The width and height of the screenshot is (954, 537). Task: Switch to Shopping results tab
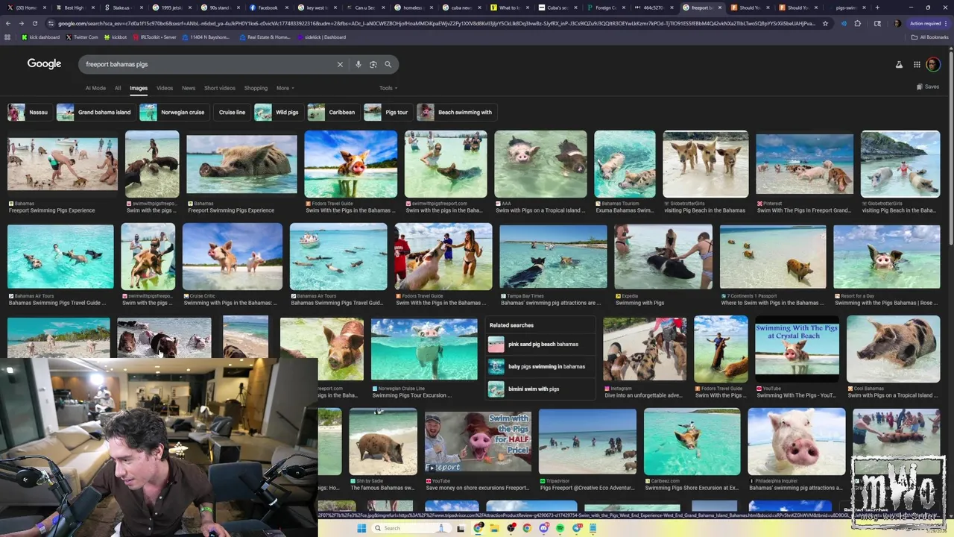[x=256, y=88]
